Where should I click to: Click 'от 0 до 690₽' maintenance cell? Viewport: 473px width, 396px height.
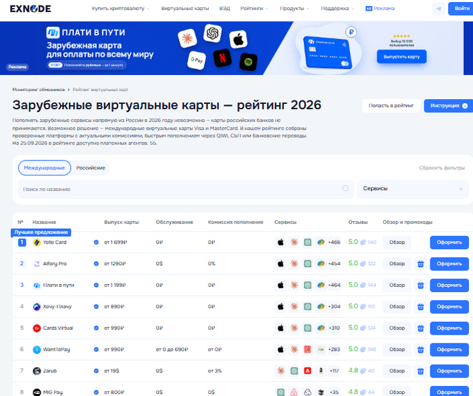pyautogui.click(x=172, y=349)
